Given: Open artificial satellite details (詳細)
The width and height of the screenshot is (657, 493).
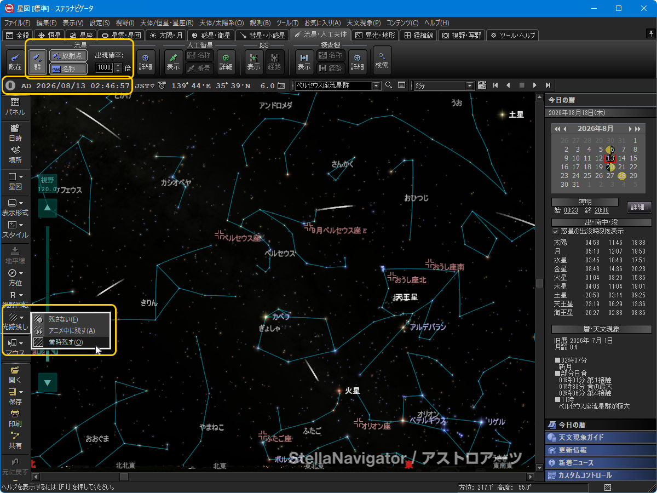Looking at the screenshot, I should tap(226, 62).
